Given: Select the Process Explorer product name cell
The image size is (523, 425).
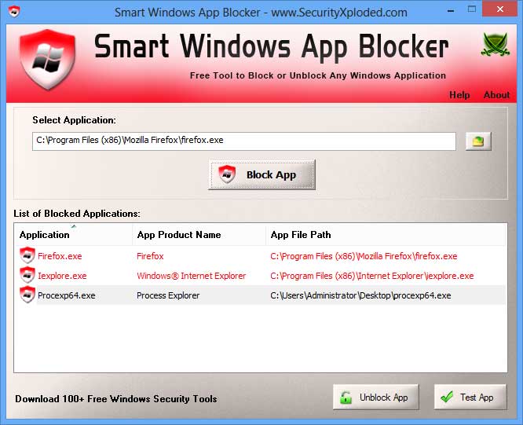Looking at the screenshot, I should pyautogui.click(x=168, y=295).
